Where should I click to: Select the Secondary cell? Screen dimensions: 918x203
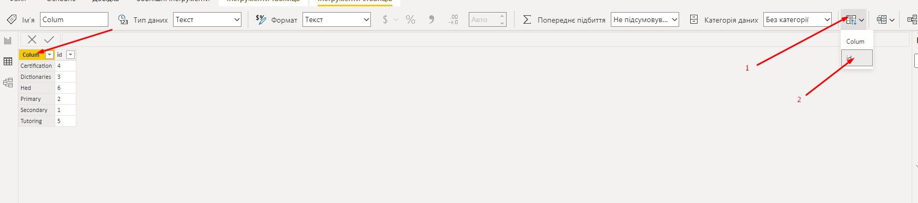tap(36, 110)
